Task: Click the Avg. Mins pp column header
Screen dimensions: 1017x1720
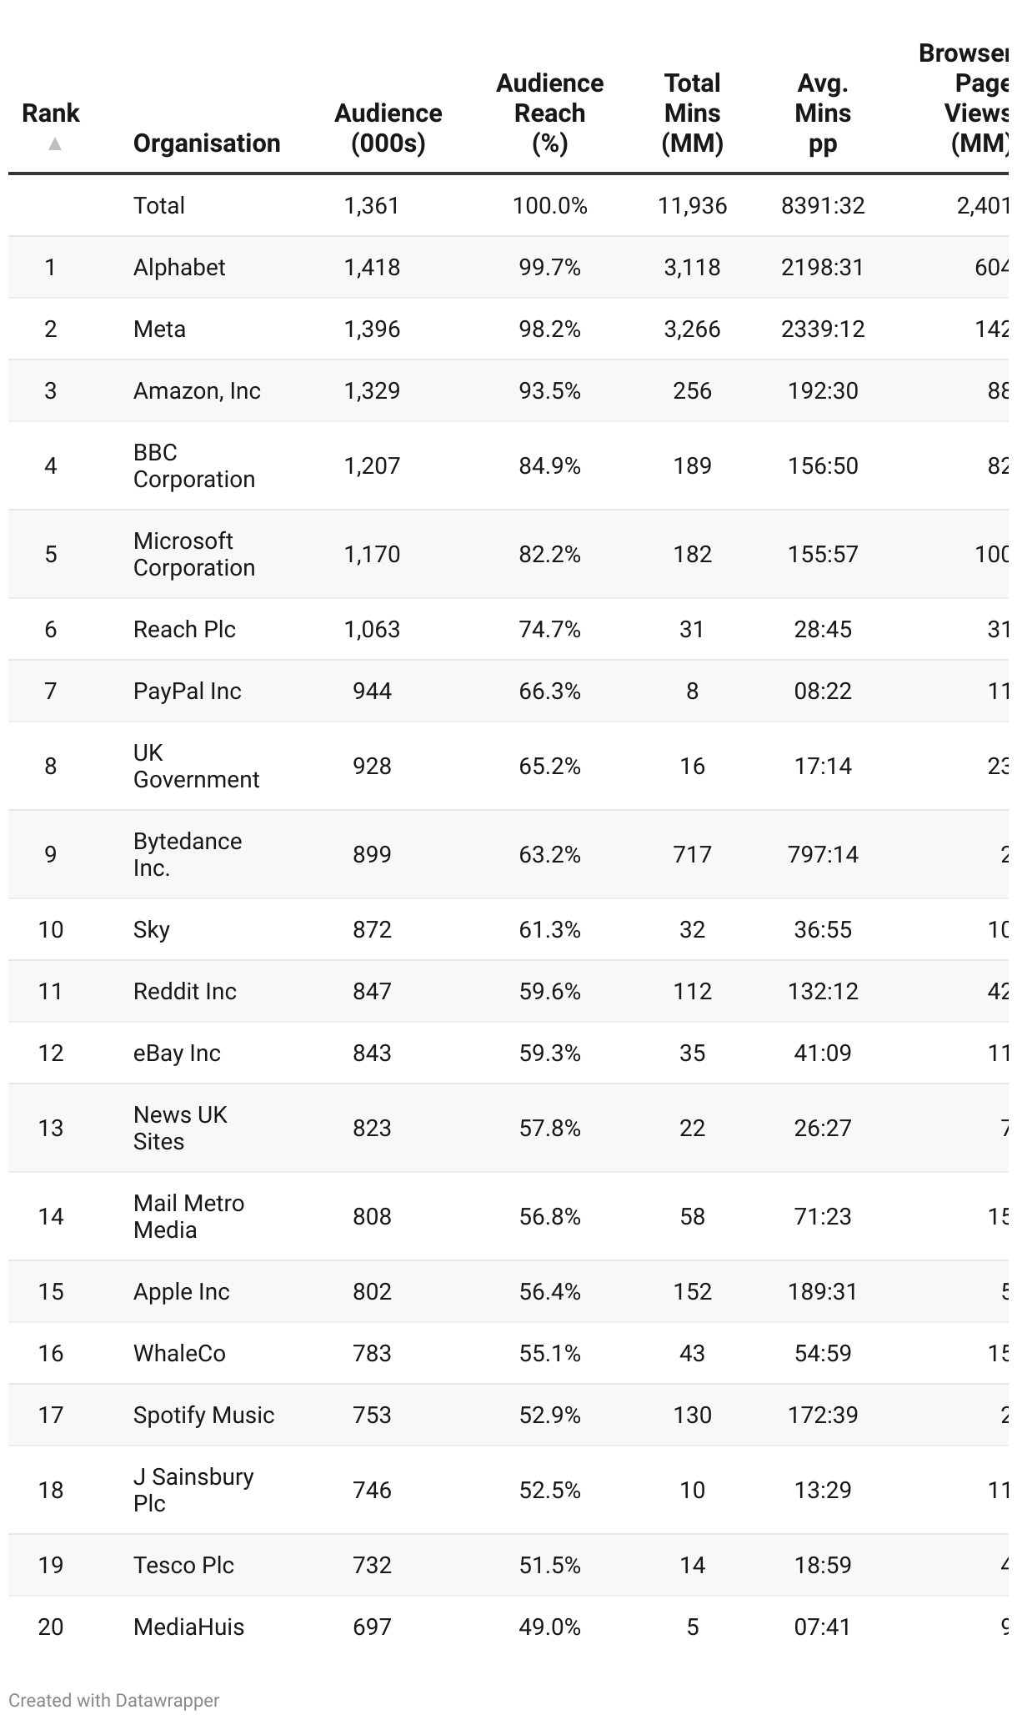Action: point(823,113)
